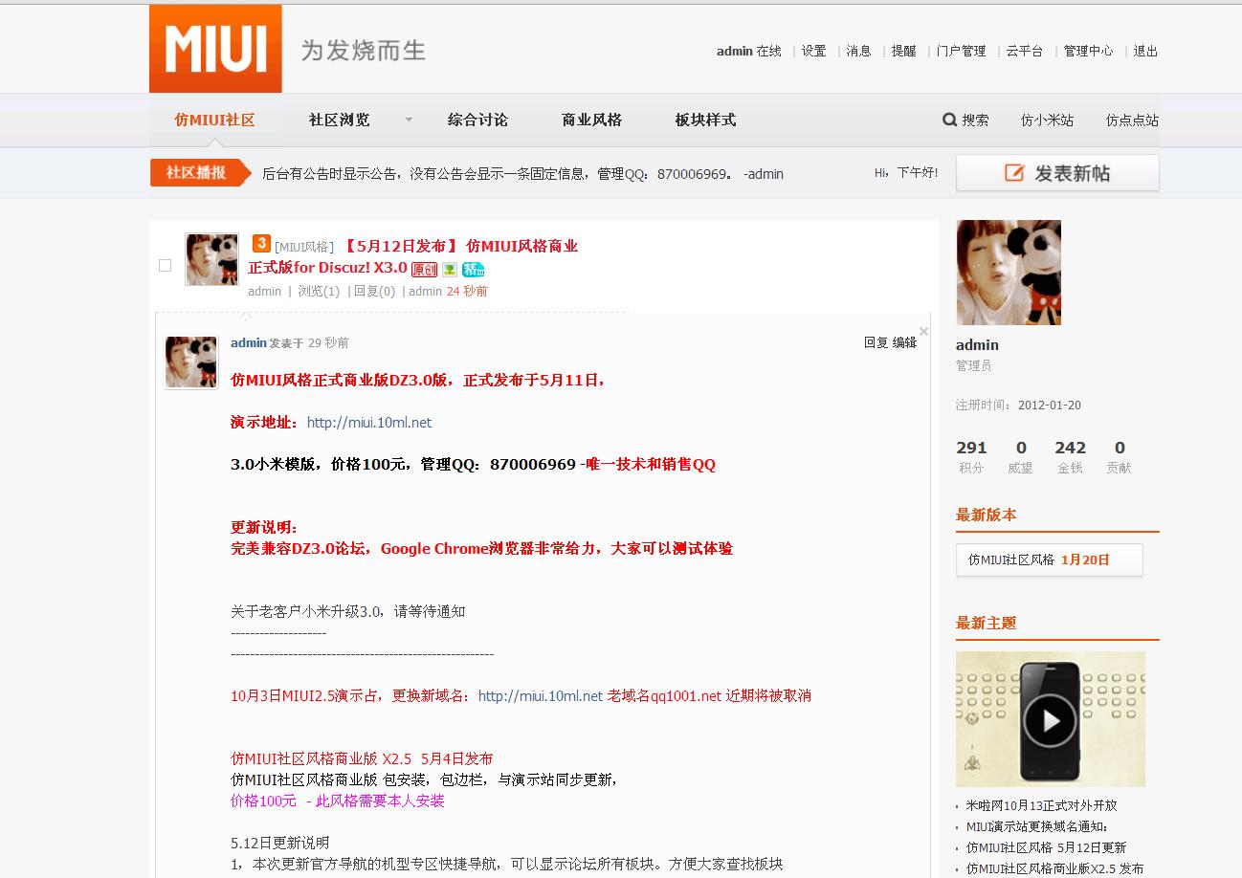The width and height of the screenshot is (1242, 878).
Task: Click the announcement text with QQ 870006969
Action: [x=522, y=173]
